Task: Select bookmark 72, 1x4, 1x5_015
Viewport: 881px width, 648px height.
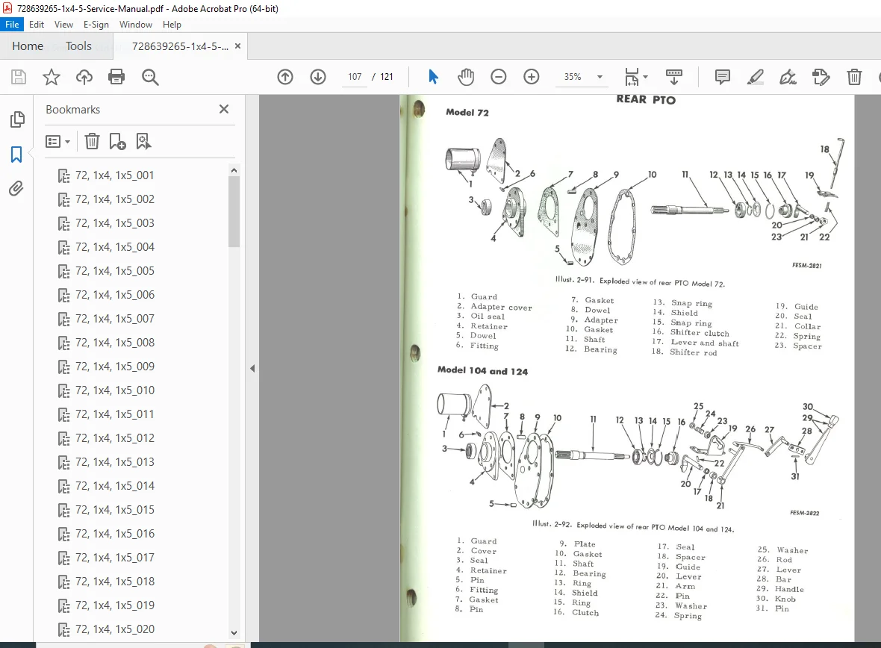Action: click(x=115, y=510)
